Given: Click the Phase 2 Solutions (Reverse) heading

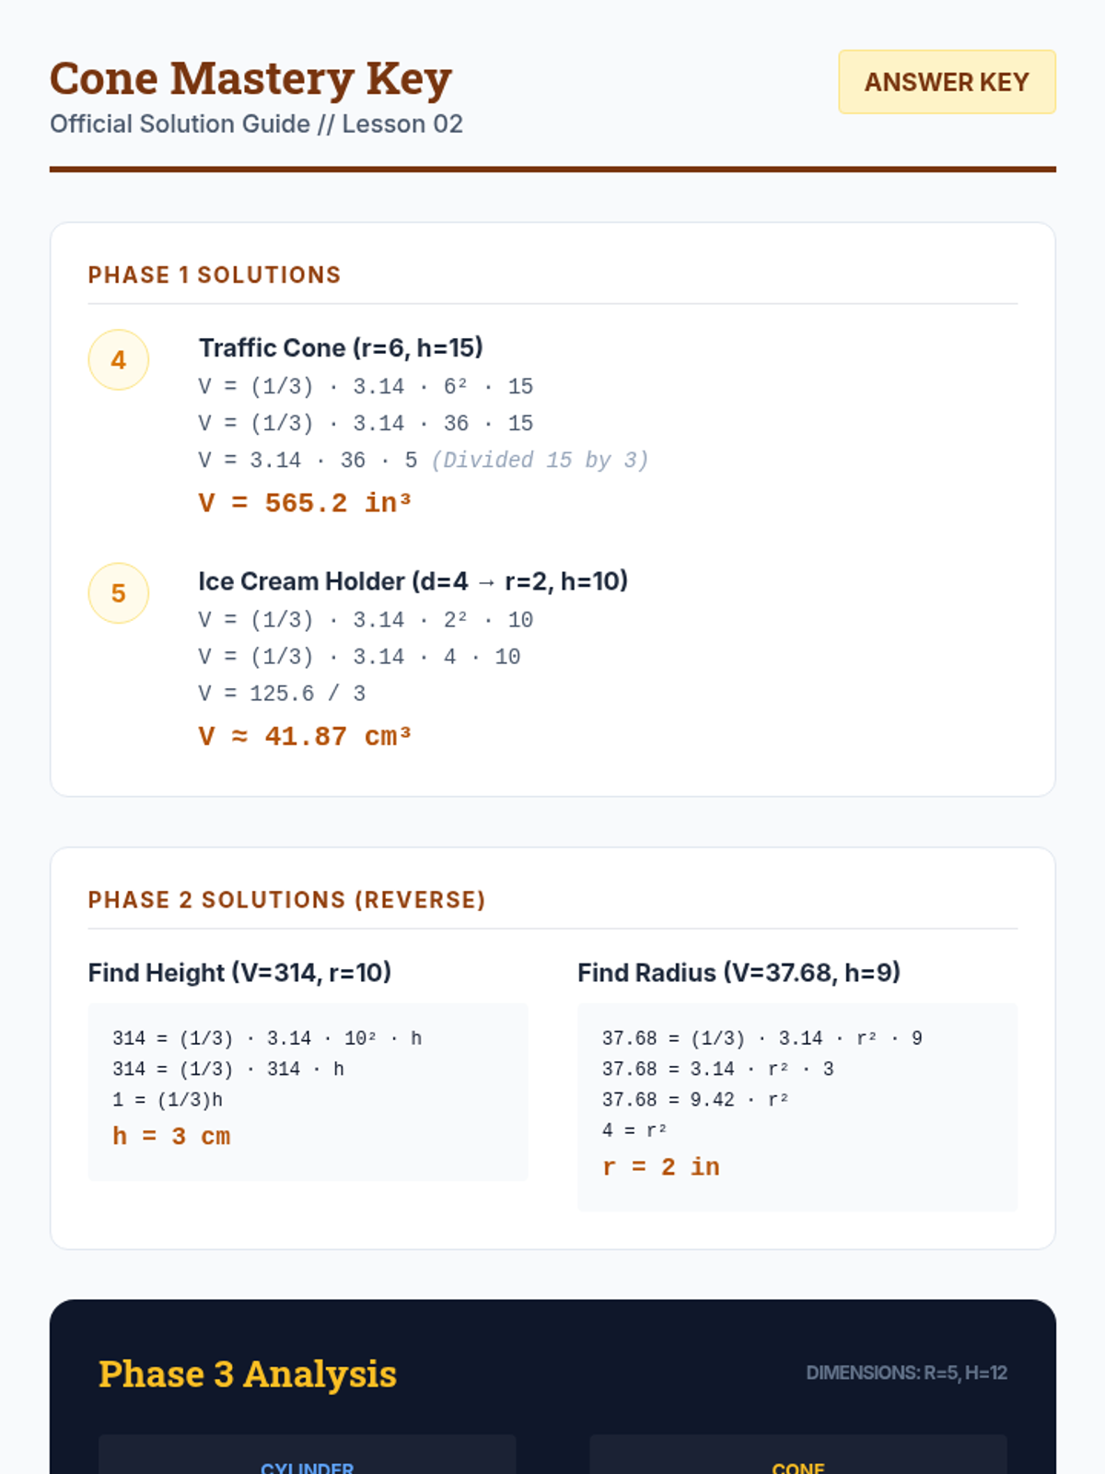Looking at the screenshot, I should point(286,900).
